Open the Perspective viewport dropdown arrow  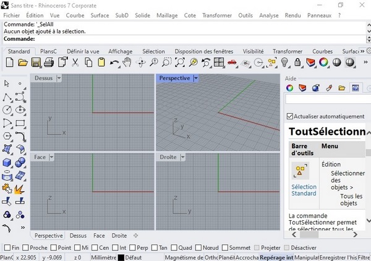(195, 78)
